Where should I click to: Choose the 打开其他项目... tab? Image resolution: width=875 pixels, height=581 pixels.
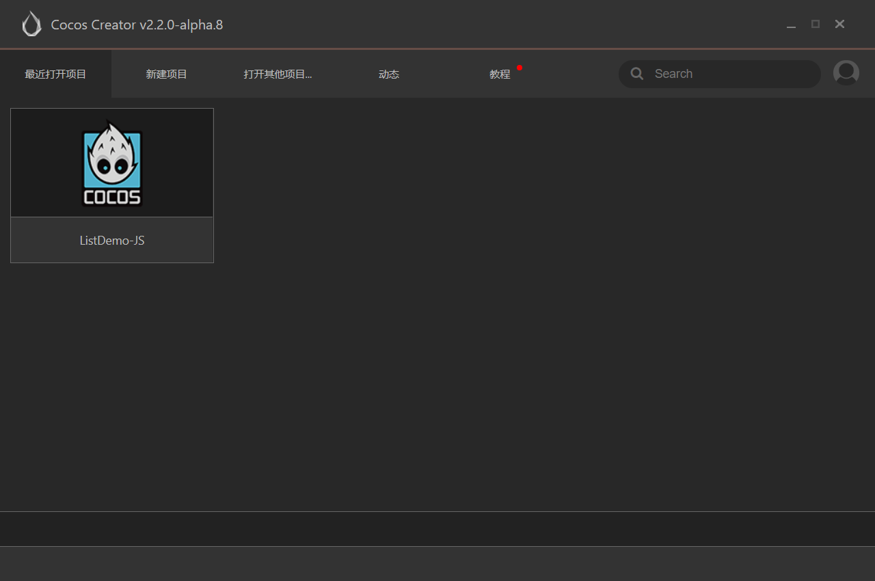click(x=278, y=74)
